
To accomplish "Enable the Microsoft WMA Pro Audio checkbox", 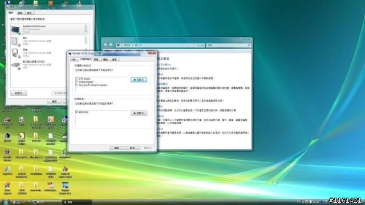I will [77, 85].
